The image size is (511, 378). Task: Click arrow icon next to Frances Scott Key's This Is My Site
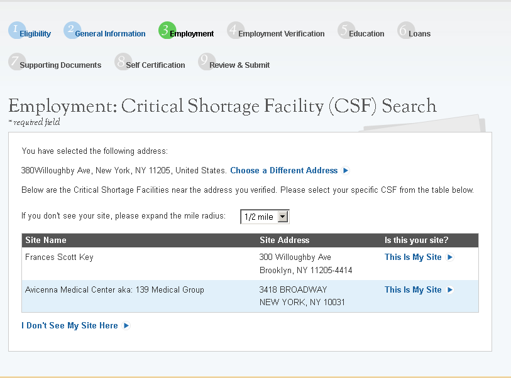click(450, 257)
